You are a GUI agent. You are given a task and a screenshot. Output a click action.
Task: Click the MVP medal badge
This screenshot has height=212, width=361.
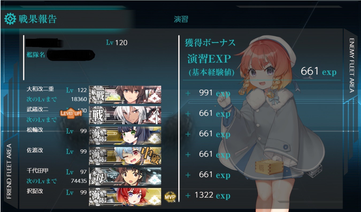coord(170,197)
